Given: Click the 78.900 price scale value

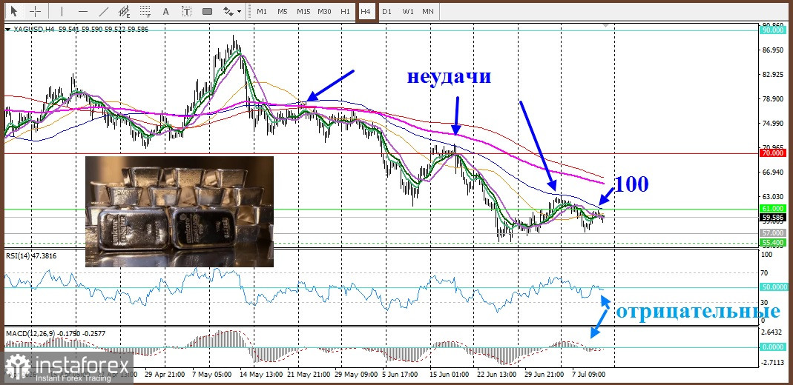Looking at the screenshot, I should tap(773, 99).
